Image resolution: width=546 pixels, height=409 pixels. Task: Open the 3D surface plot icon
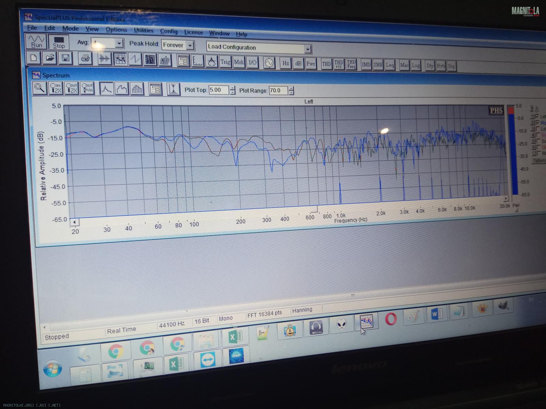point(165,60)
